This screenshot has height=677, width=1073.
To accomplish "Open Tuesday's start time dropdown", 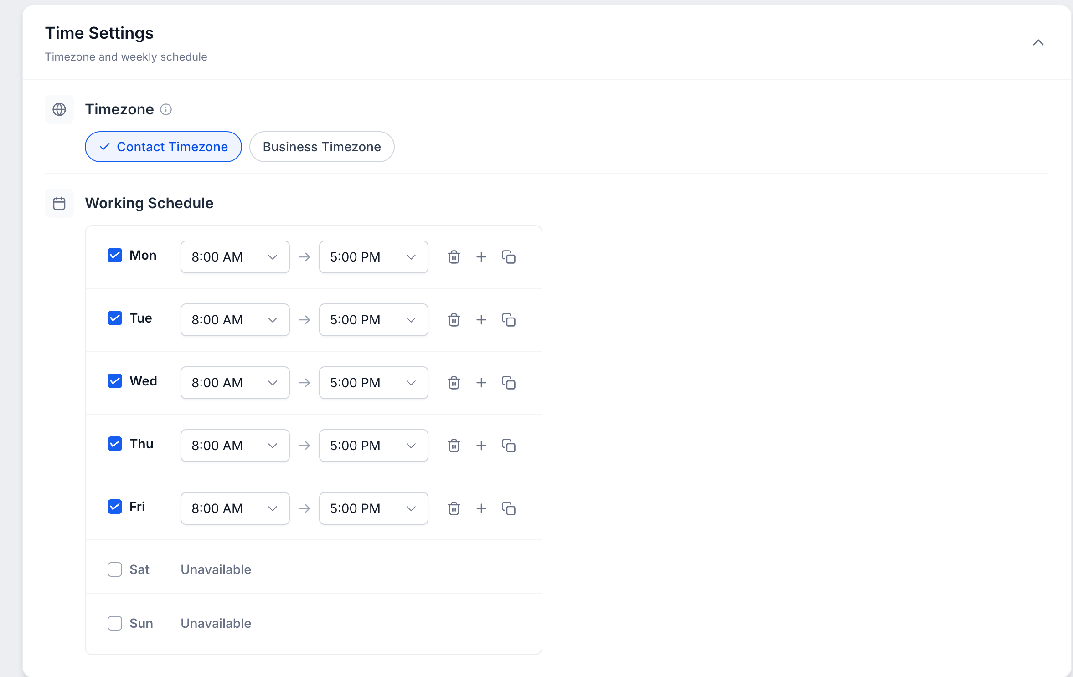I will tap(235, 320).
